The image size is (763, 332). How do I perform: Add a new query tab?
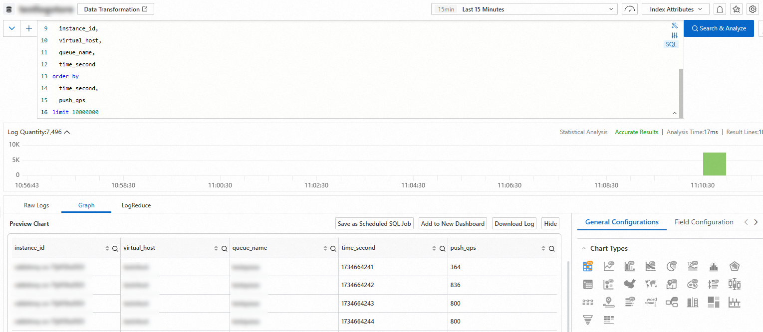pyautogui.click(x=28, y=28)
